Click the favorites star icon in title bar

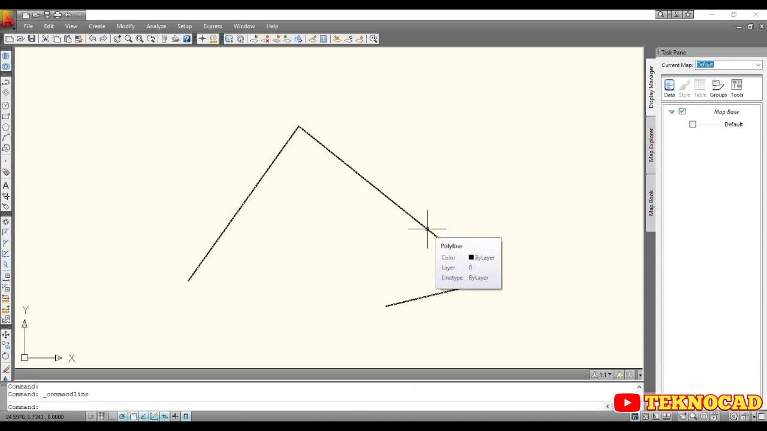click(x=689, y=14)
